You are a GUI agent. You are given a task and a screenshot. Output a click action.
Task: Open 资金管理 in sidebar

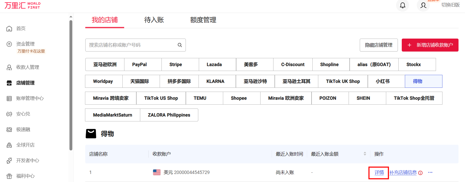pyautogui.click(x=25, y=44)
